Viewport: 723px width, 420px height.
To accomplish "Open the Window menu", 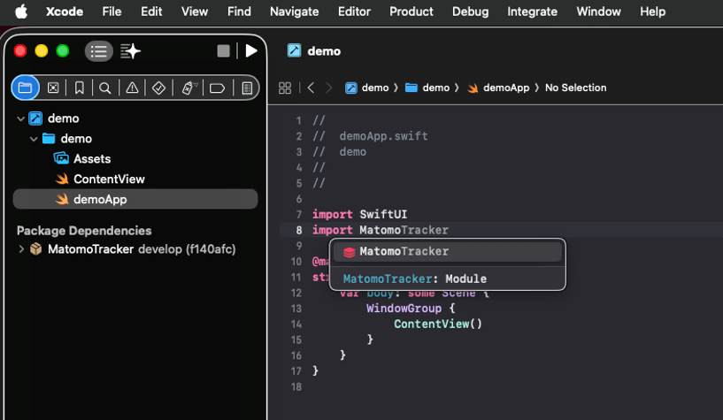I will [598, 11].
